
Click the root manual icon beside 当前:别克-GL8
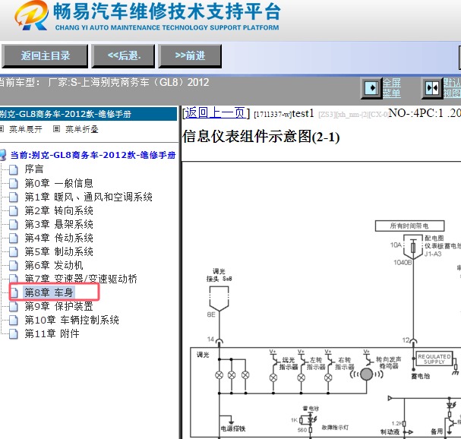[x=3, y=155]
